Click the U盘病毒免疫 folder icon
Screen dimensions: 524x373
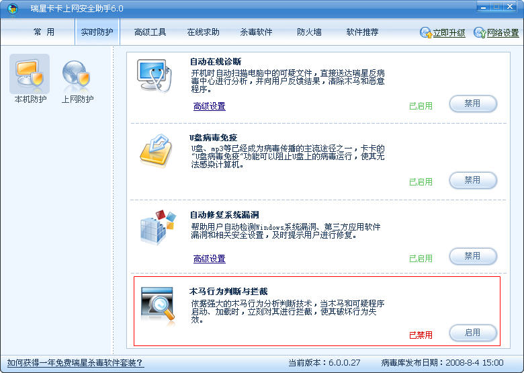(x=156, y=149)
